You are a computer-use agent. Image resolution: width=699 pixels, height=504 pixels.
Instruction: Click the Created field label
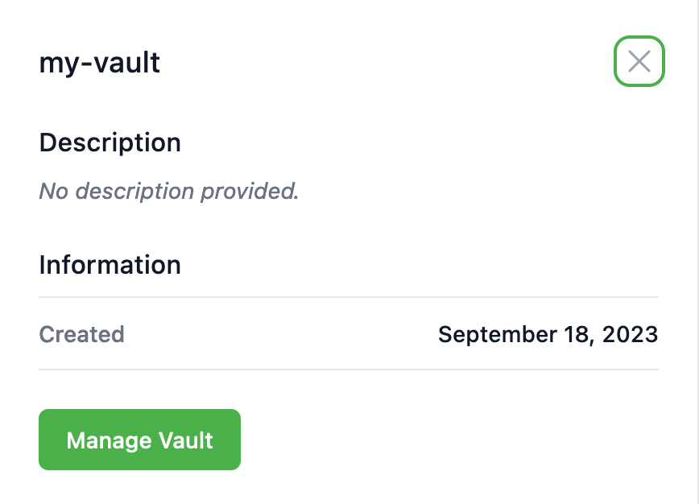[x=81, y=334]
